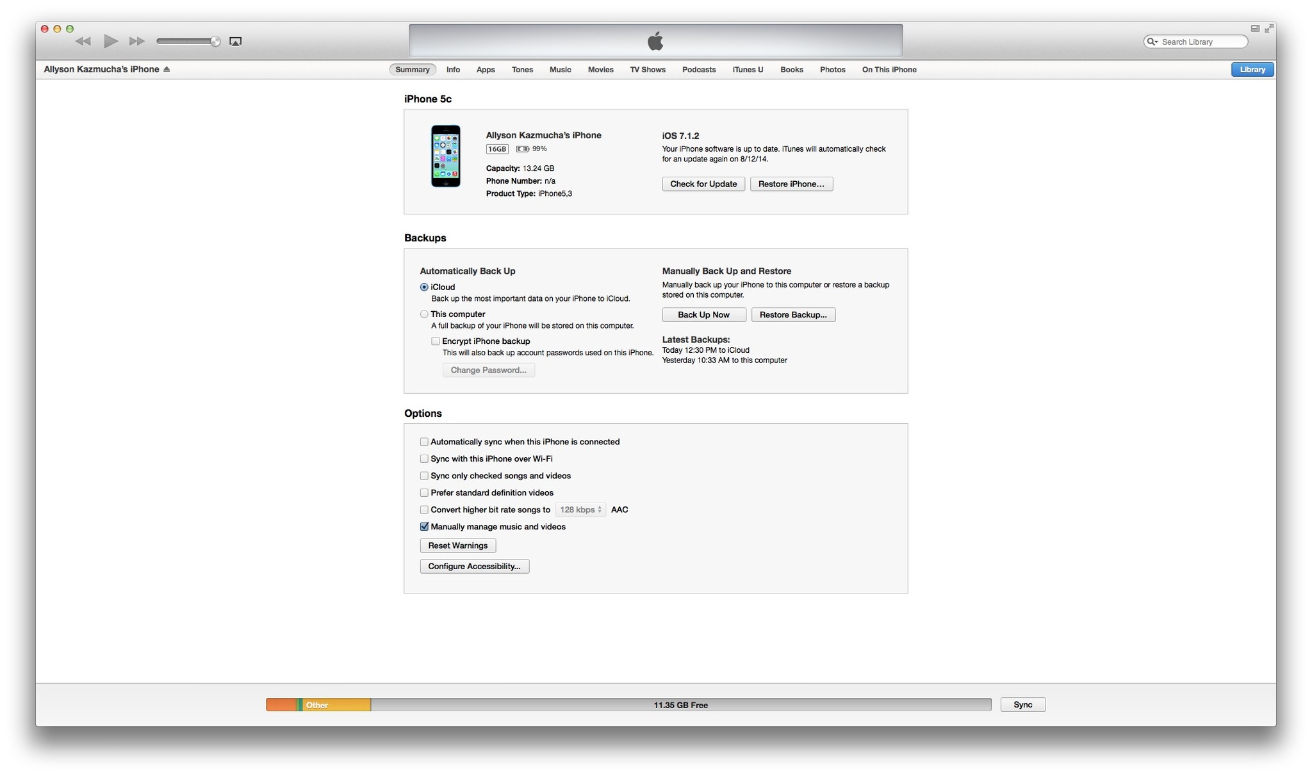Open Configure Accessibility... dialog

(x=475, y=566)
